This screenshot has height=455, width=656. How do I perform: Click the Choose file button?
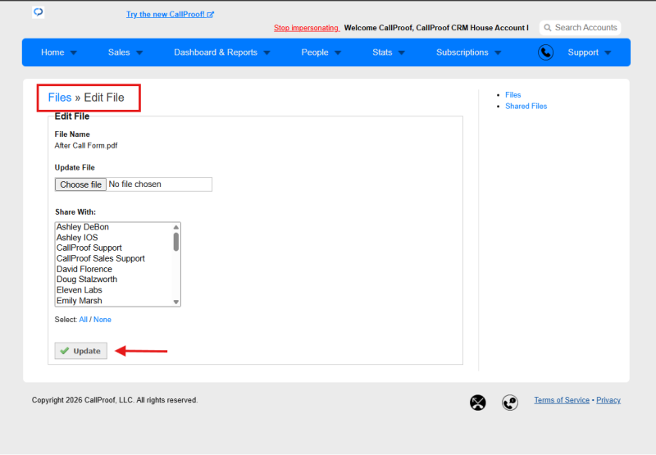click(80, 184)
